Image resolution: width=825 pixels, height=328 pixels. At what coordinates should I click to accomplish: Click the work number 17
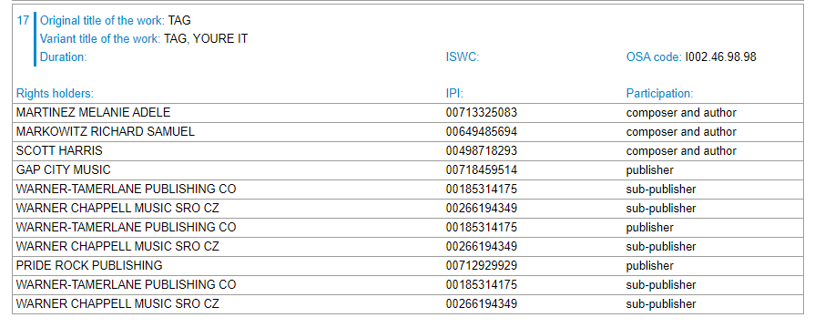[23, 21]
